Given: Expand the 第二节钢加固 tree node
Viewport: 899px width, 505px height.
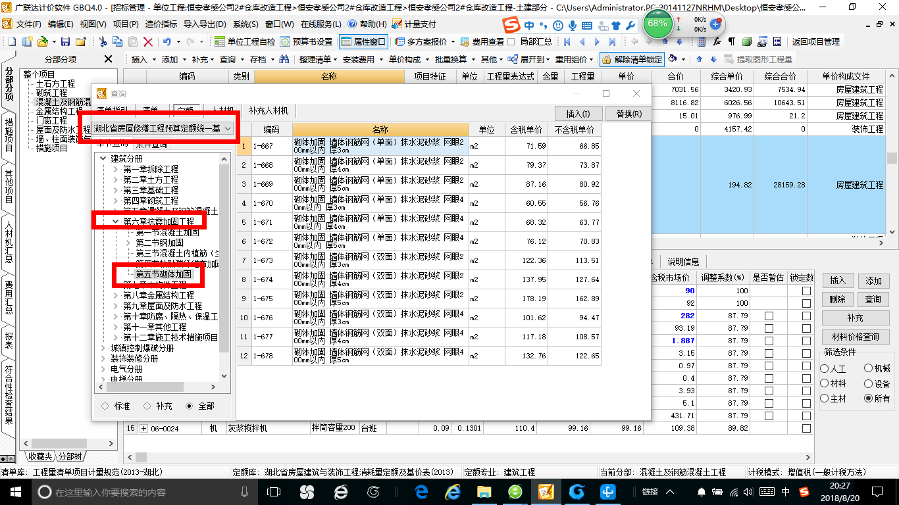Looking at the screenshot, I should click(x=128, y=243).
